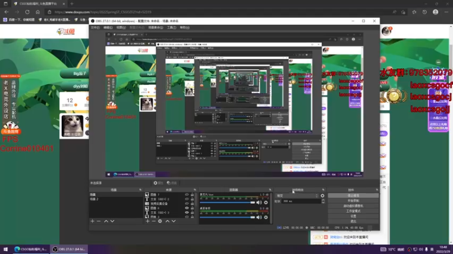Viewport: 453px width, 254px height.
Task: Open the 视图(V) menu in OBS
Action: (121, 28)
